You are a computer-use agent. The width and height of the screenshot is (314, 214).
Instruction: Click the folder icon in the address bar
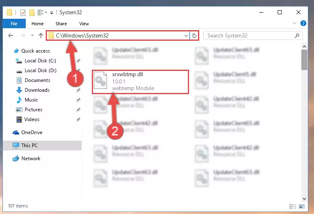click(51, 35)
